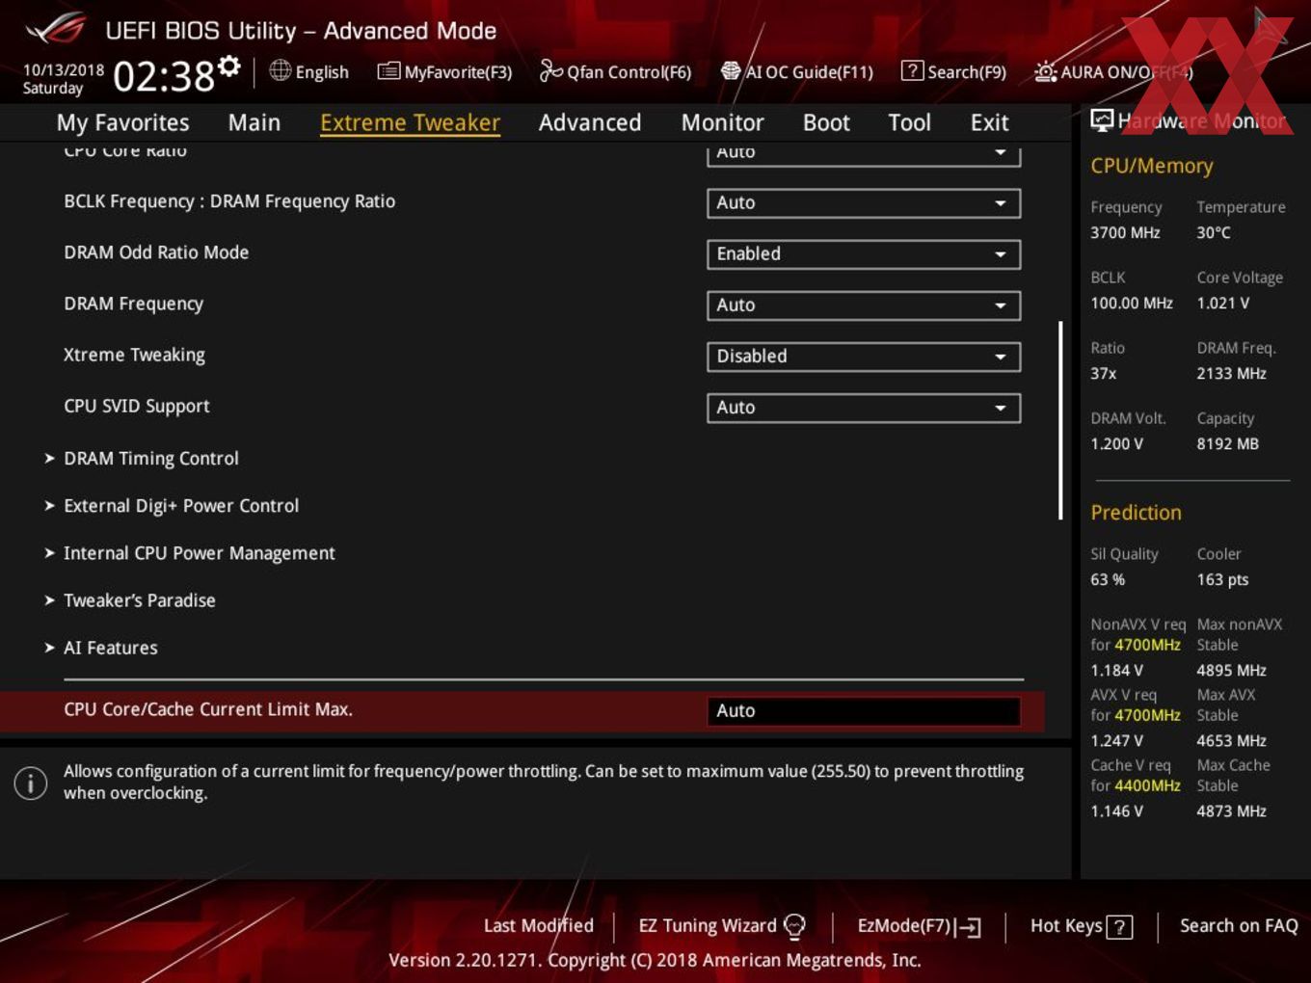
Task: Switch to EzMode(F7)
Action: (x=919, y=926)
